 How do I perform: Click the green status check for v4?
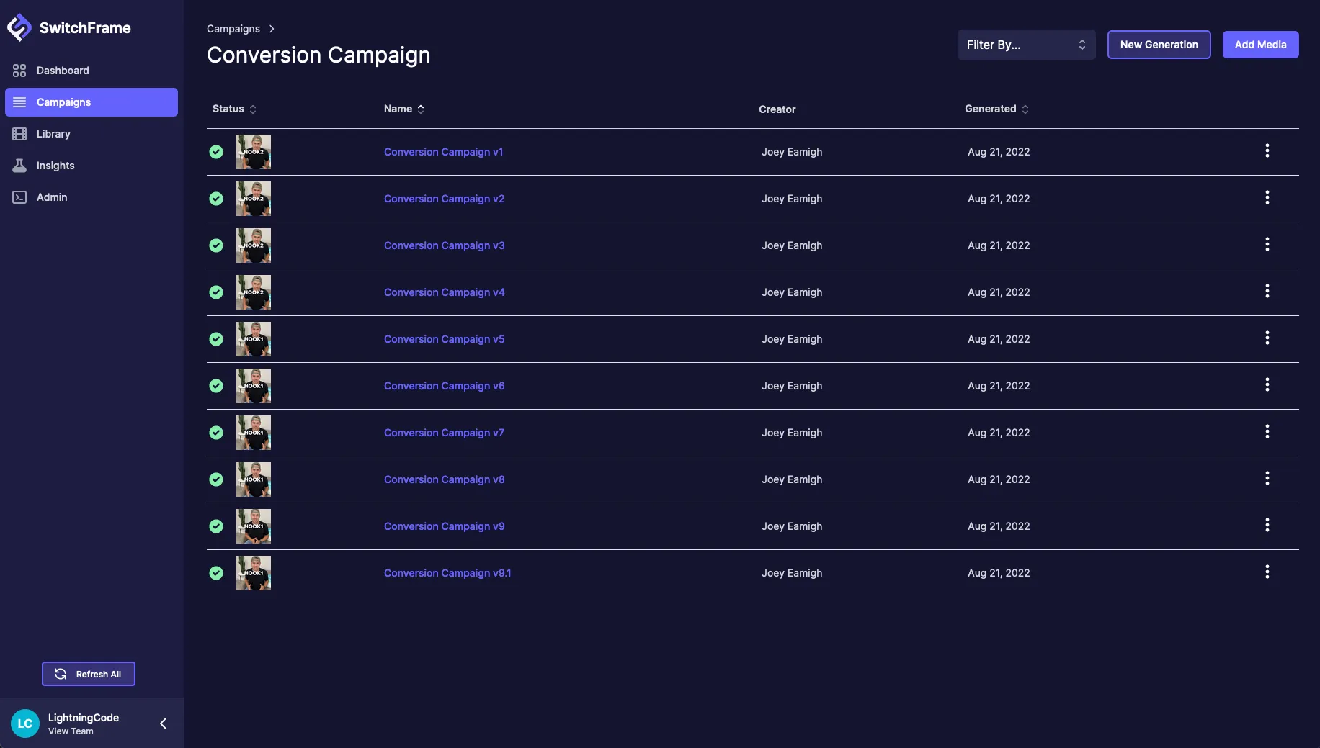tap(216, 292)
